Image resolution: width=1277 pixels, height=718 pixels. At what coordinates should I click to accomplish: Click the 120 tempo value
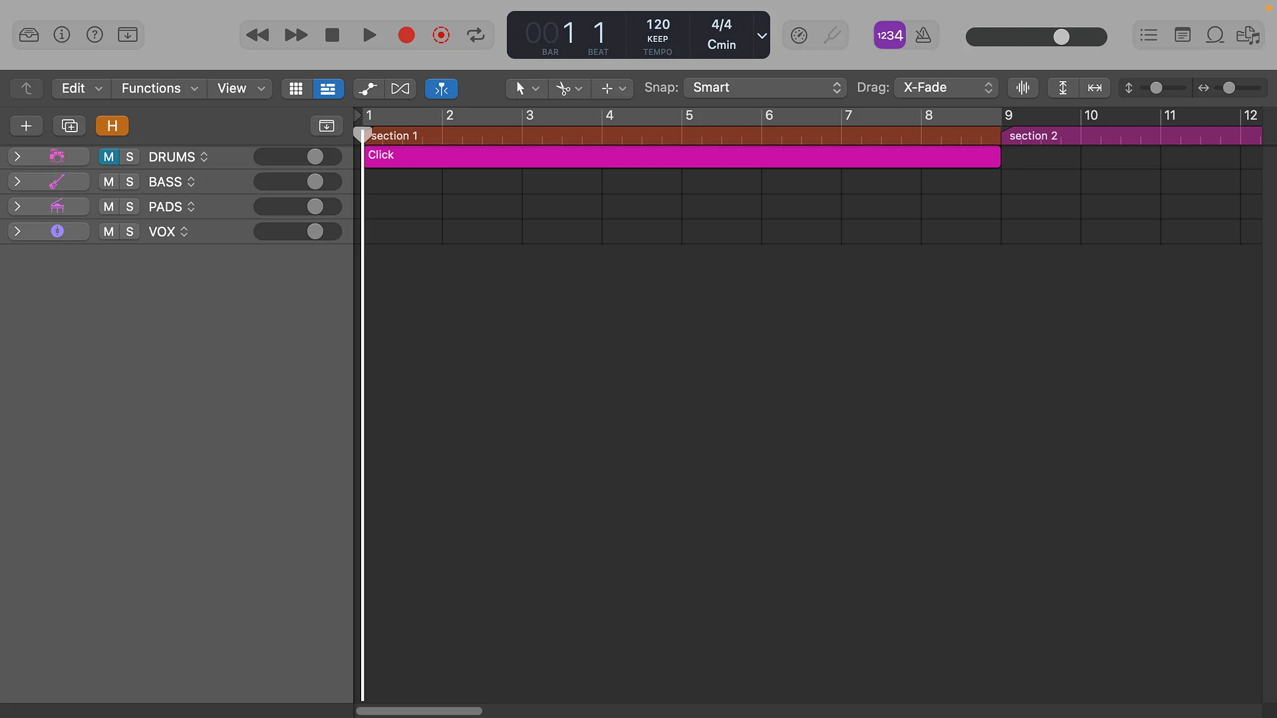tap(658, 25)
